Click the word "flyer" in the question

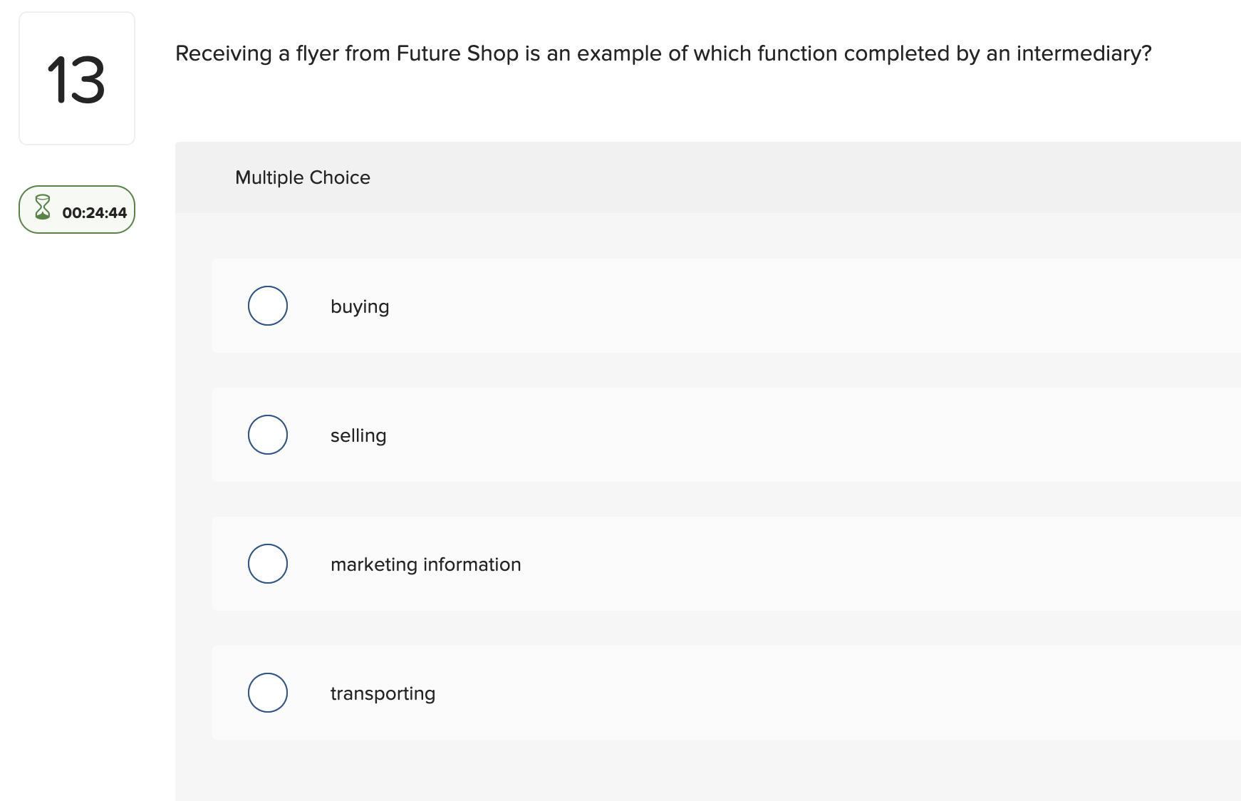click(x=317, y=53)
